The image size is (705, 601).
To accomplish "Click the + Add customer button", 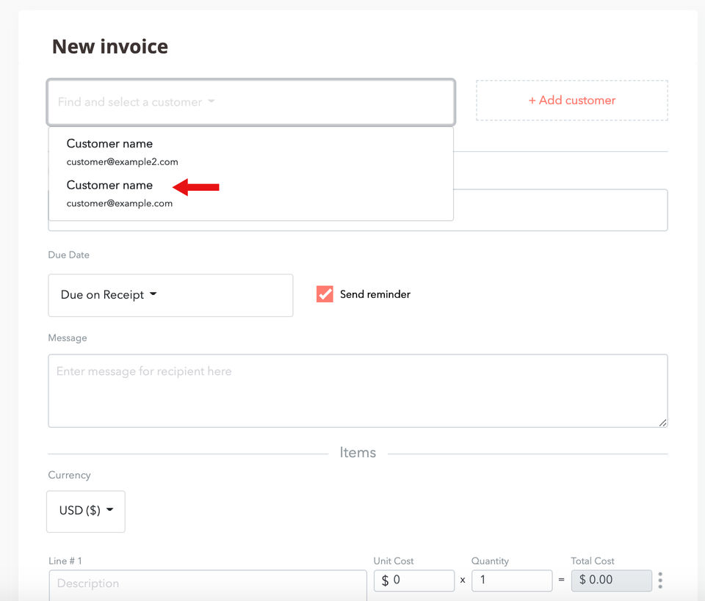I will 571,100.
